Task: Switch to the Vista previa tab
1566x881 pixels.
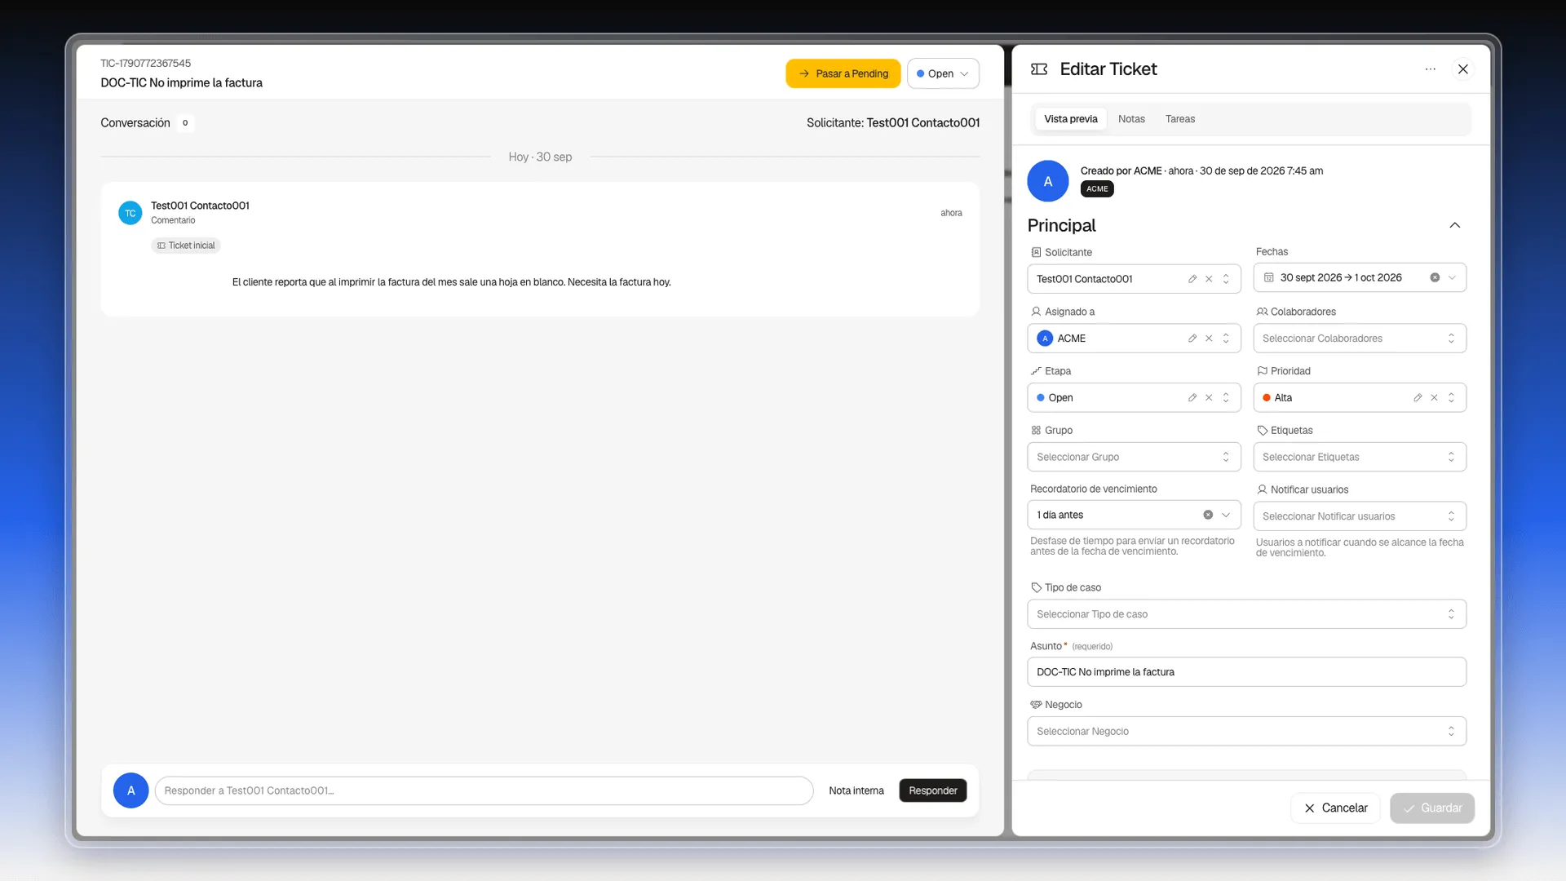Action: pyautogui.click(x=1070, y=119)
